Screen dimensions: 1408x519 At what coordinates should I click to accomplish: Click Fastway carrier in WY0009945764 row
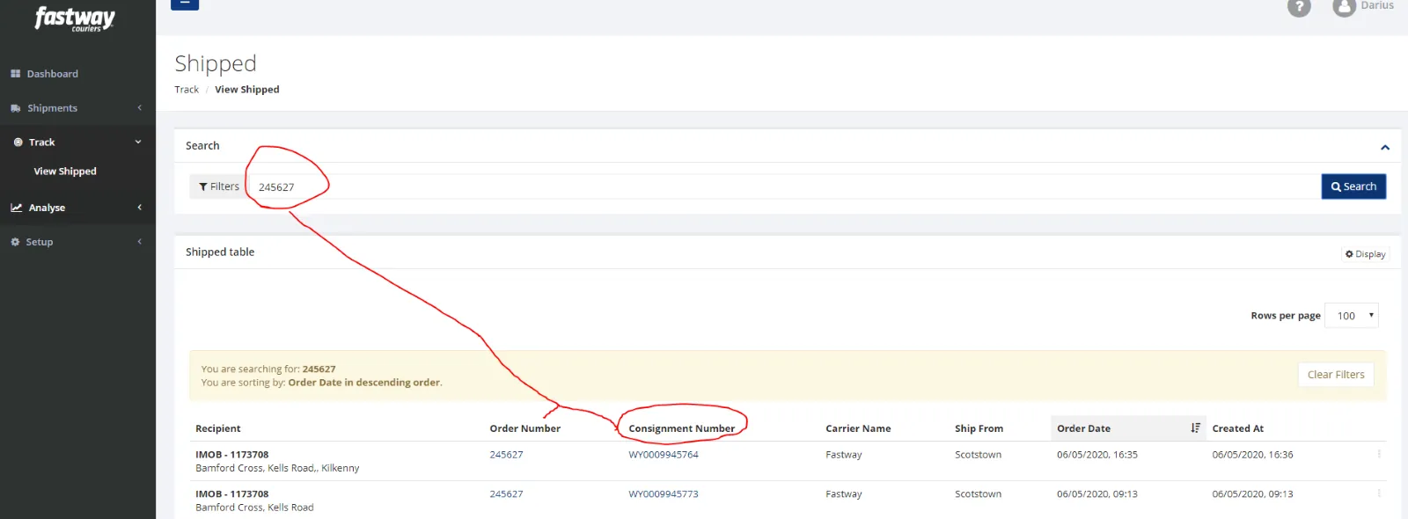(844, 455)
